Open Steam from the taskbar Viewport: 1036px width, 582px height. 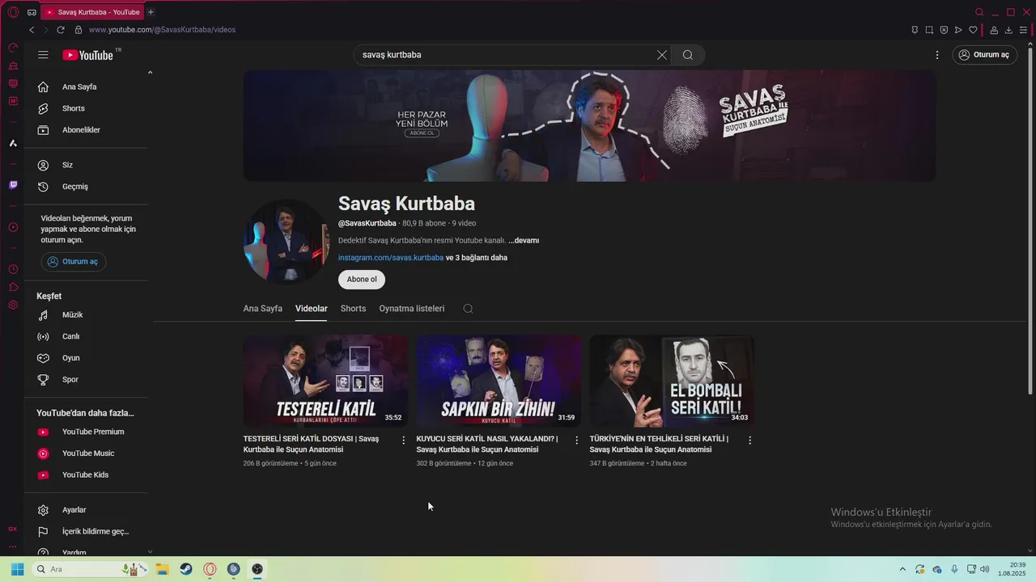pyautogui.click(x=186, y=569)
